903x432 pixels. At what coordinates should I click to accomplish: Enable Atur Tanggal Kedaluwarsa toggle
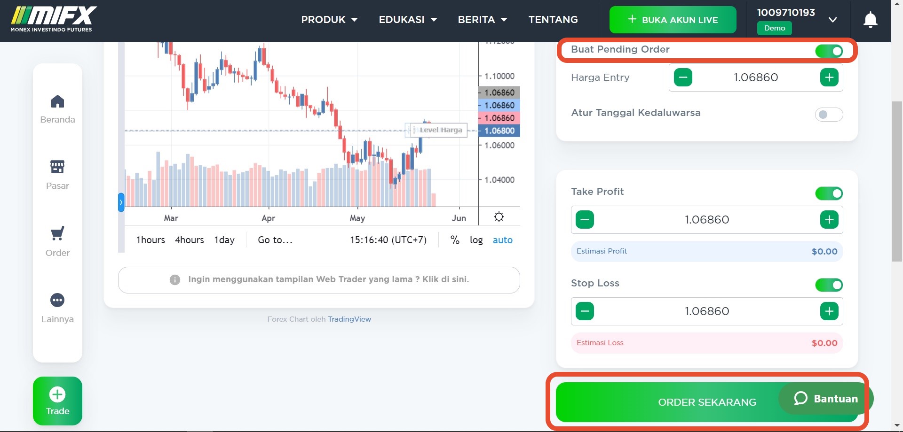click(x=829, y=115)
